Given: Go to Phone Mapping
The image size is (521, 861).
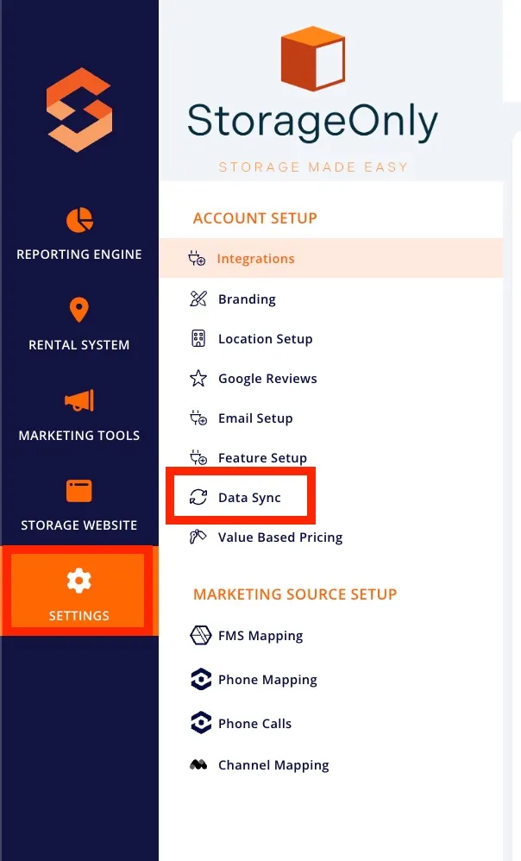Looking at the screenshot, I should tap(267, 680).
